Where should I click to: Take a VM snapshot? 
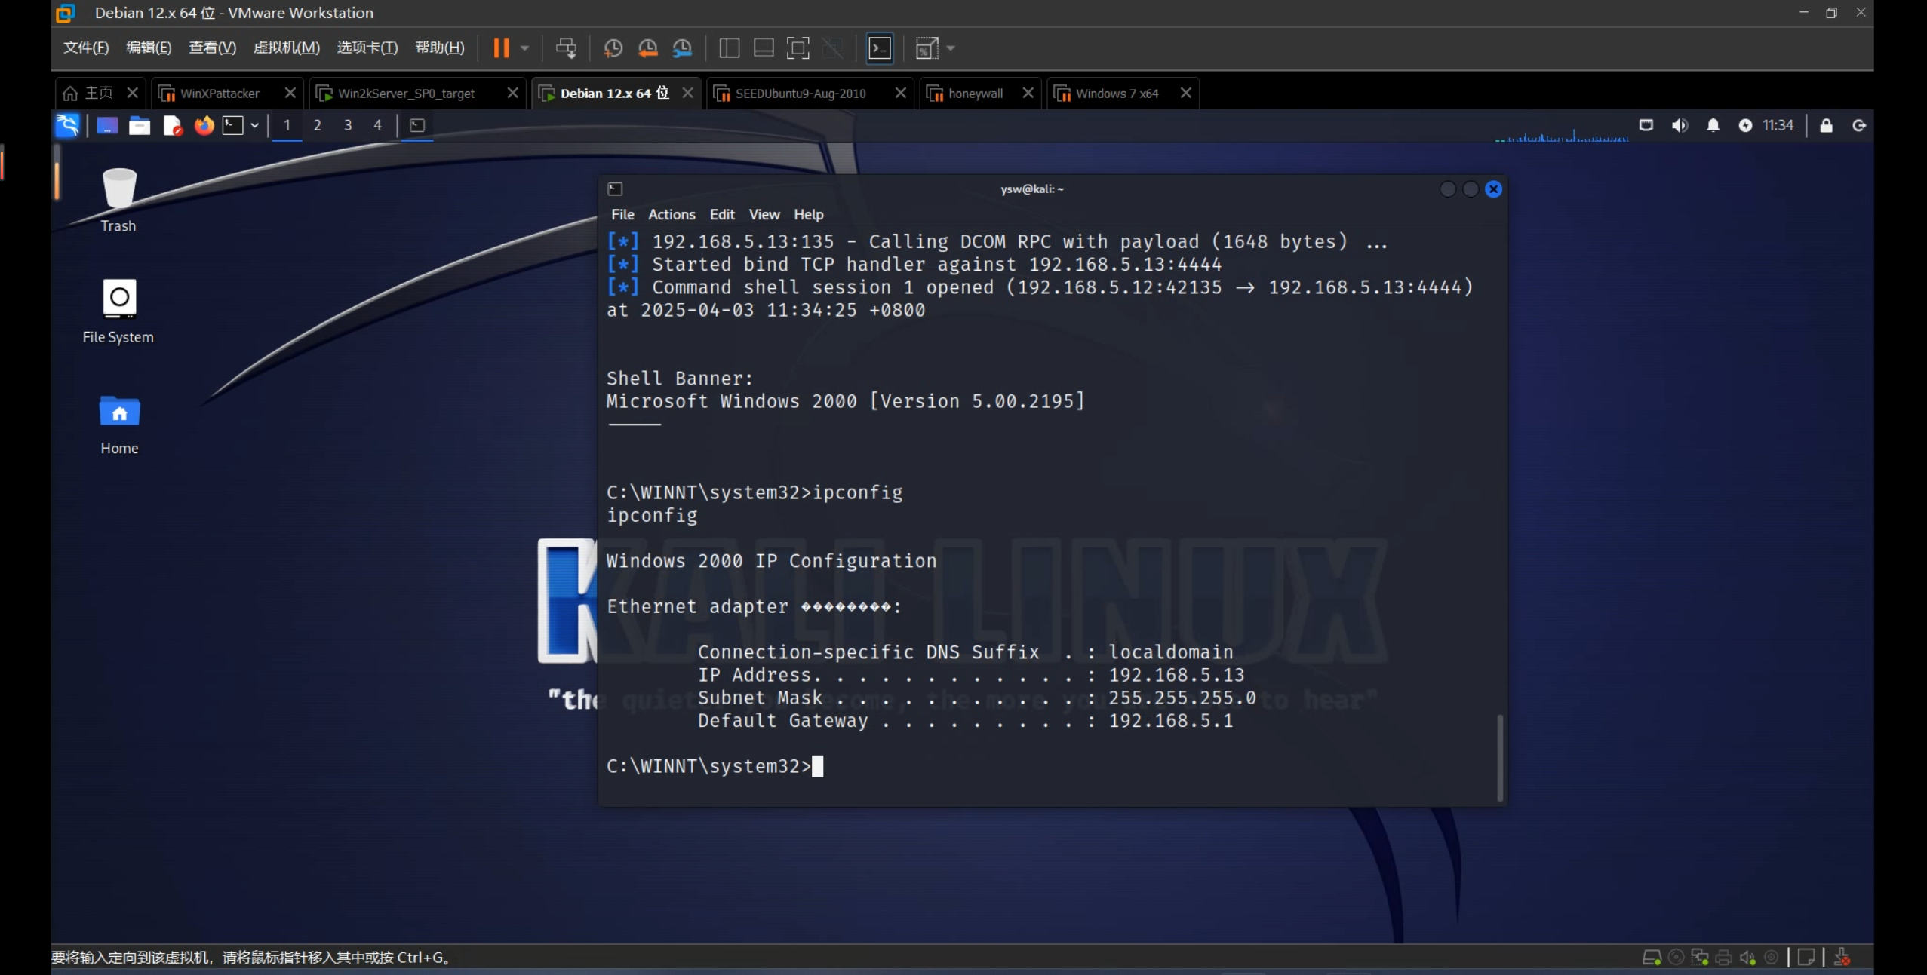coord(613,48)
